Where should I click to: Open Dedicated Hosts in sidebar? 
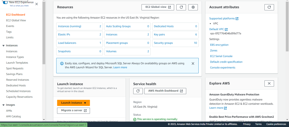click(x=16, y=85)
